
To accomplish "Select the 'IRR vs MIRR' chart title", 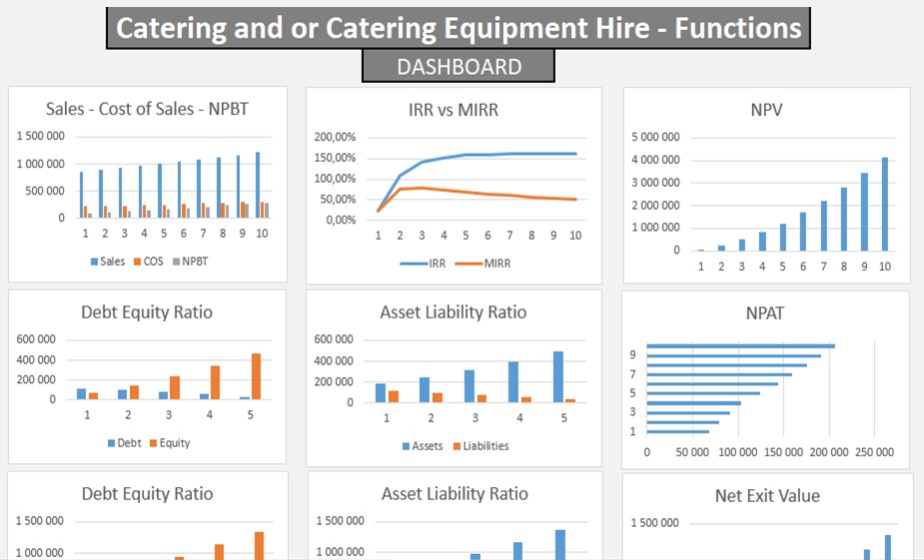I will (454, 110).
